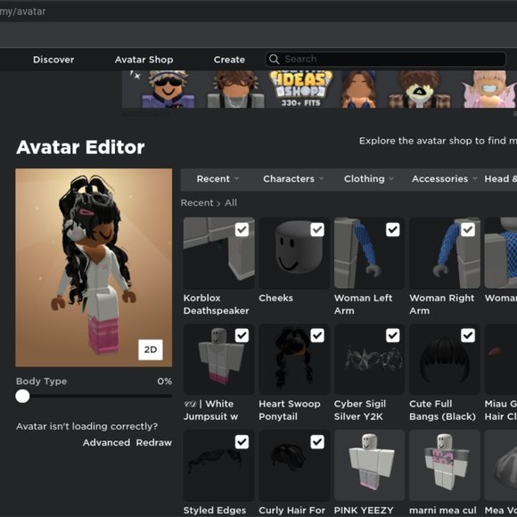Open the Create page
The height and width of the screenshot is (517, 517).
(x=229, y=60)
